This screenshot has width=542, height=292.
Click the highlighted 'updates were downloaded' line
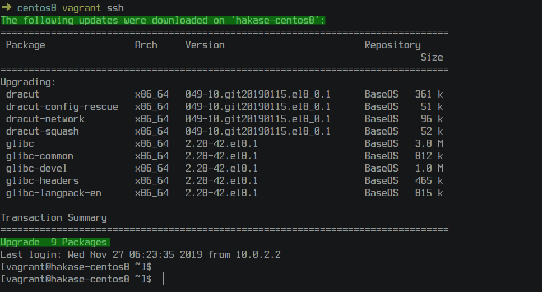click(163, 20)
